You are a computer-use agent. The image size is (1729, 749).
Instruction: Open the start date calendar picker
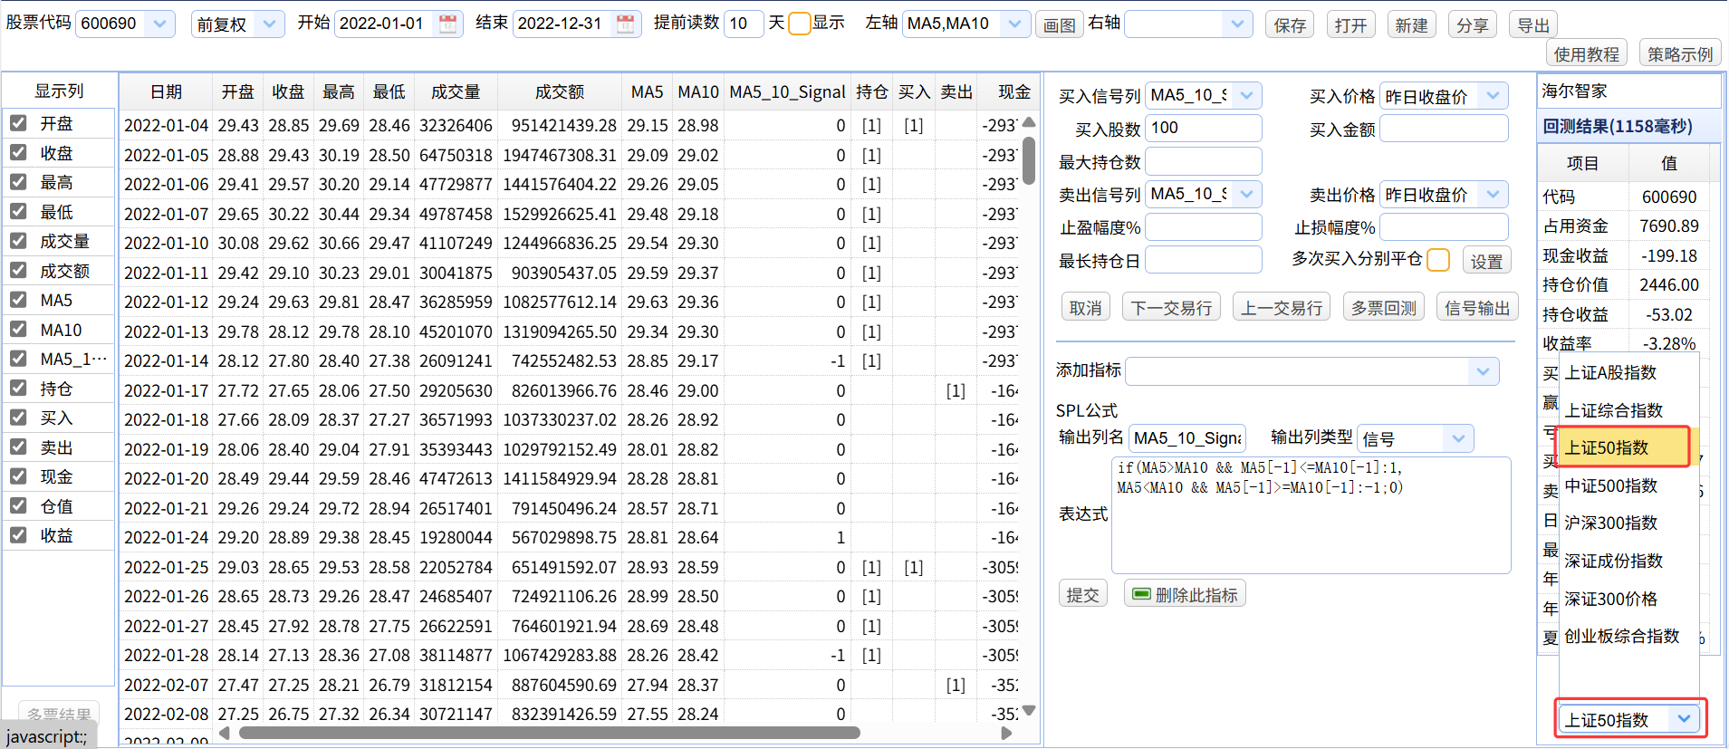pyautogui.click(x=447, y=24)
